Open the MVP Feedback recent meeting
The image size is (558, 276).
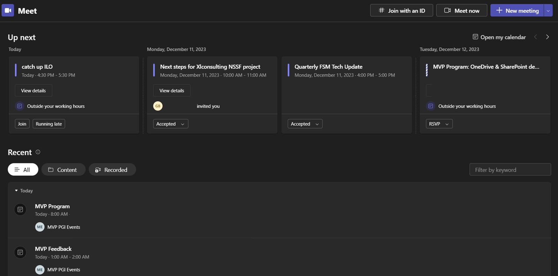[x=53, y=249]
